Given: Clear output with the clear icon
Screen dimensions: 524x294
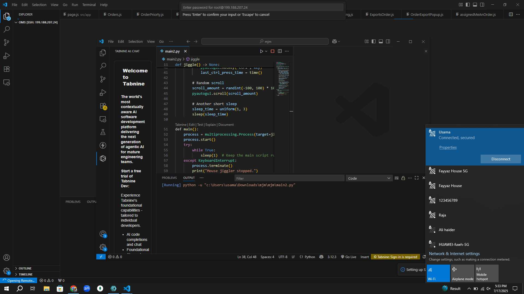Looking at the screenshot, I should coord(397,178).
